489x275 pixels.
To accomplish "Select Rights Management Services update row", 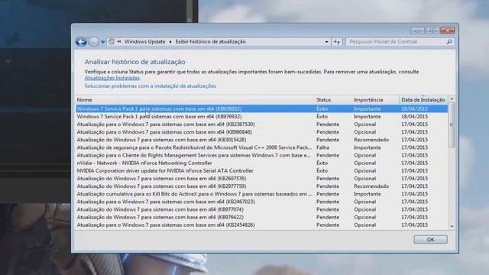I will pos(261,155).
